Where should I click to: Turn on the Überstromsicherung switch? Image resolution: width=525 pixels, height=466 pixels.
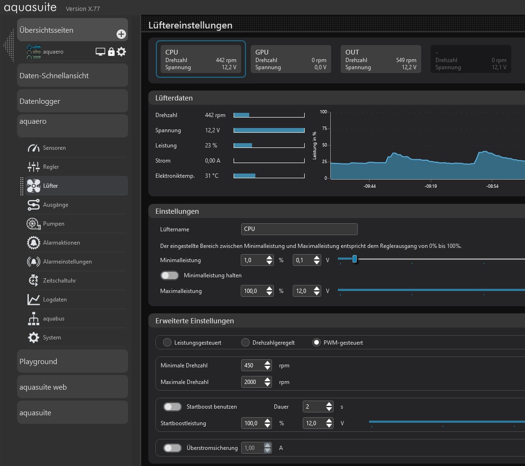point(172,448)
